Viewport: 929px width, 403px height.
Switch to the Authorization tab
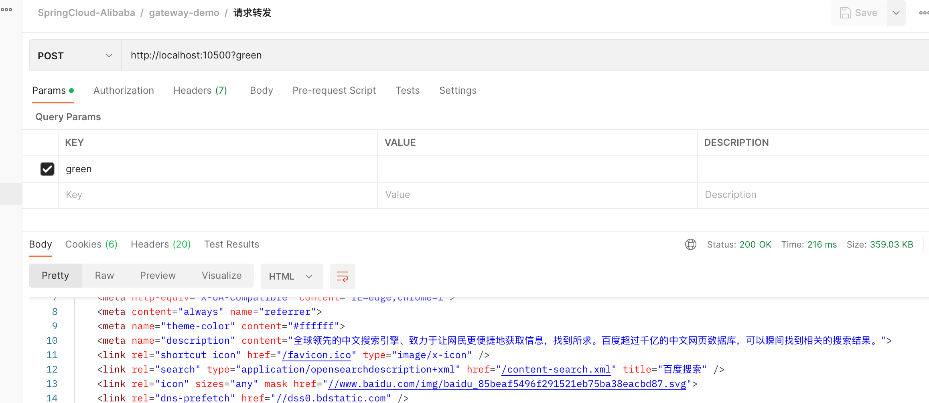point(124,91)
